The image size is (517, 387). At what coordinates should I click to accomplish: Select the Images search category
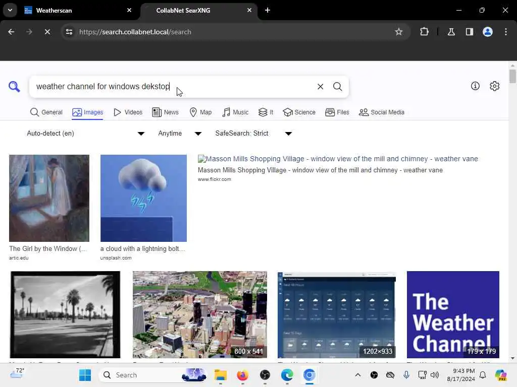pos(88,112)
